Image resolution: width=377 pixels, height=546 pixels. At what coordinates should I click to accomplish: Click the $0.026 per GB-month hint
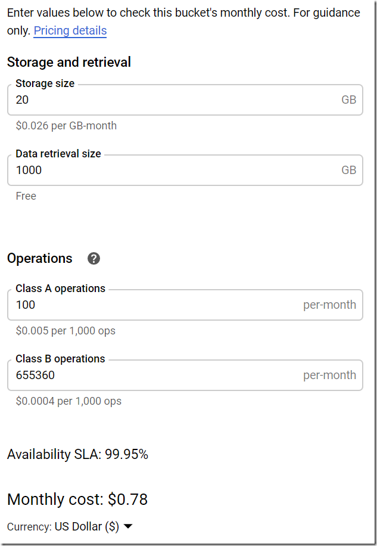(x=66, y=126)
